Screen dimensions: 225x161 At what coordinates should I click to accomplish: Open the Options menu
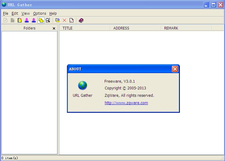pos(40,14)
